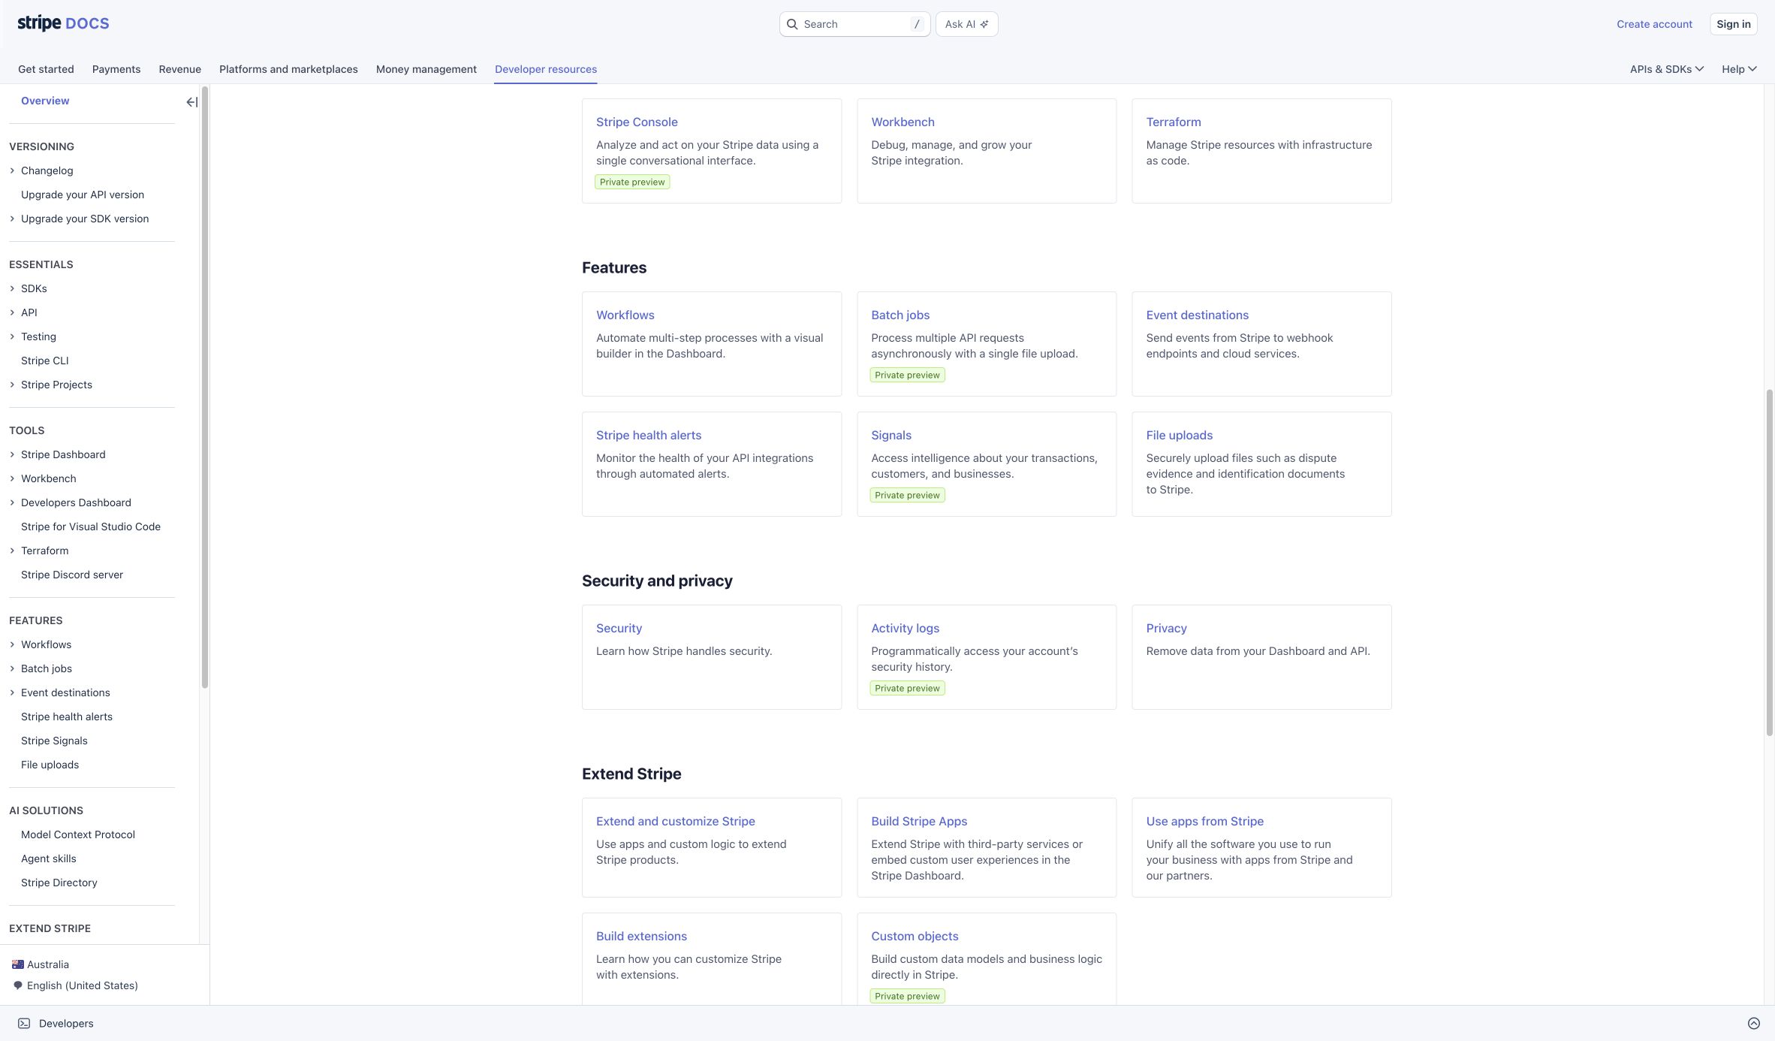This screenshot has height=1041, width=1775.
Task: Open the Event destinations card link
Action: click(x=1197, y=315)
